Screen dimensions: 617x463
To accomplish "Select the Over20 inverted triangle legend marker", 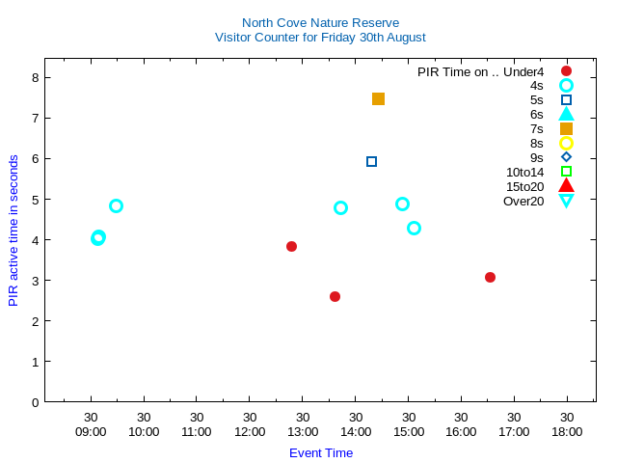I will coord(566,201).
